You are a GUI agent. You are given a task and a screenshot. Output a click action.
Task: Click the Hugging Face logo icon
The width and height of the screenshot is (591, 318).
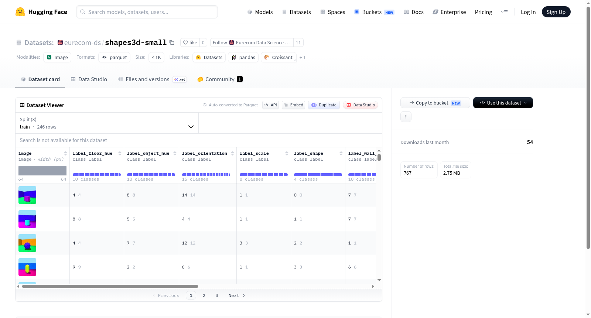[20, 12]
